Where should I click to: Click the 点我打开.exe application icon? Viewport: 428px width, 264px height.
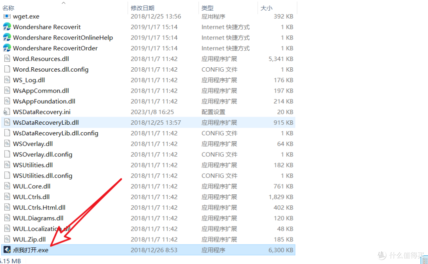pyautogui.click(x=7, y=250)
